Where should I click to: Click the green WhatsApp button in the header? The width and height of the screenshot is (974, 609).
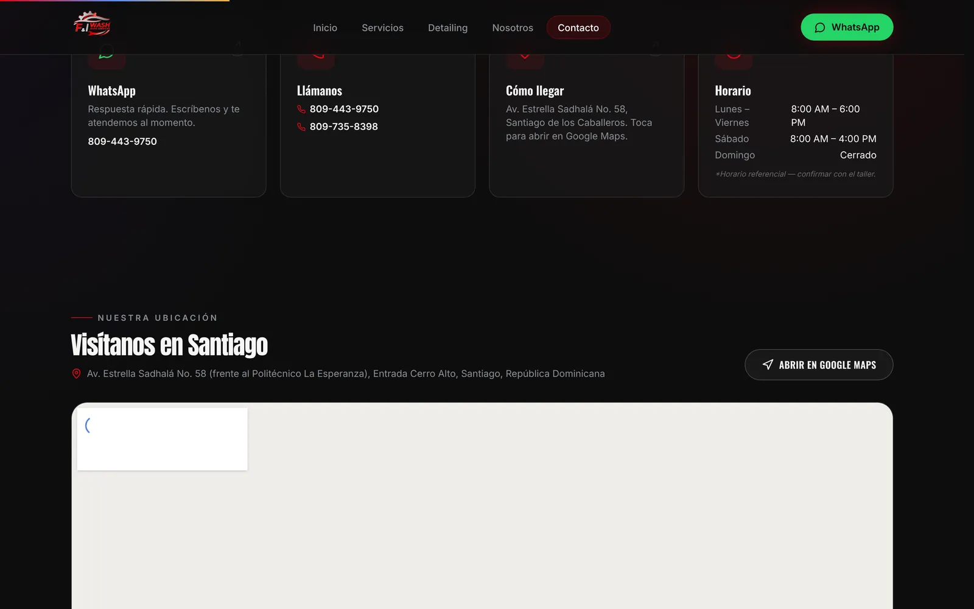tap(847, 27)
